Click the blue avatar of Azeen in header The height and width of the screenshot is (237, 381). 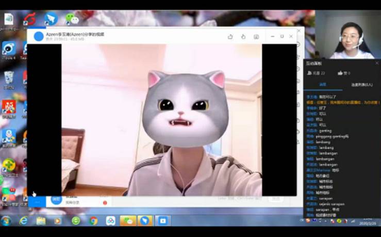[39, 36]
